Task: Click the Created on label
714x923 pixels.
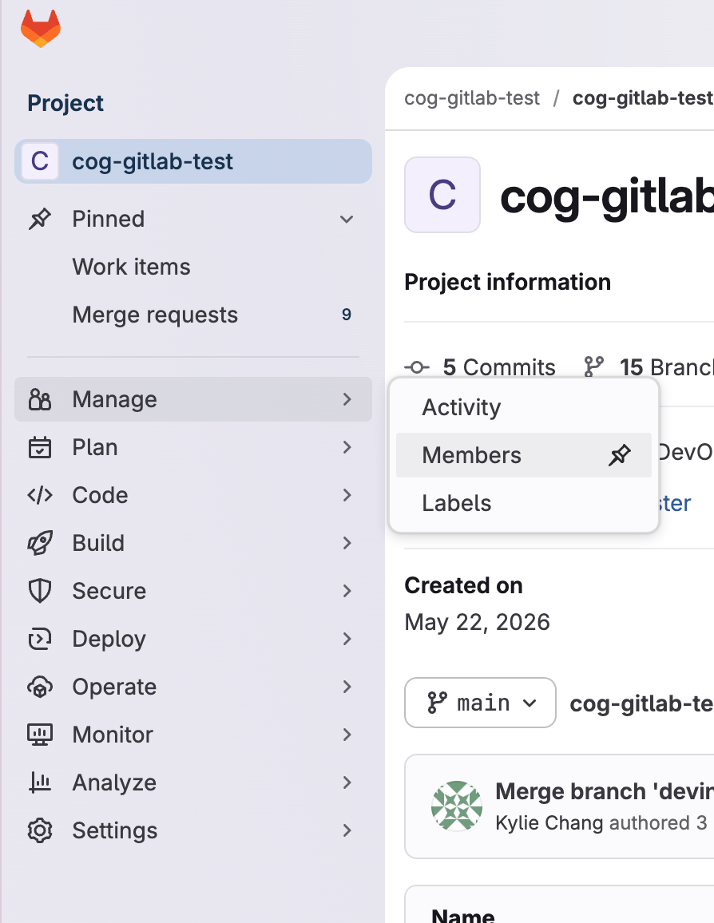Action: pos(463,585)
